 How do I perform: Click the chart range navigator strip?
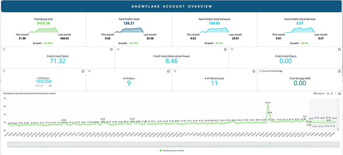tap(174, 144)
